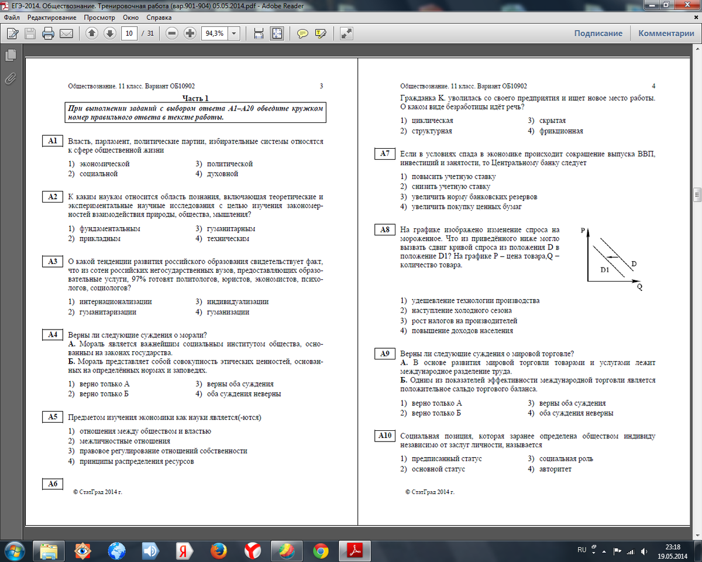Open the Yandex 'Я' app in taskbar
The width and height of the screenshot is (702, 562).
(x=185, y=550)
